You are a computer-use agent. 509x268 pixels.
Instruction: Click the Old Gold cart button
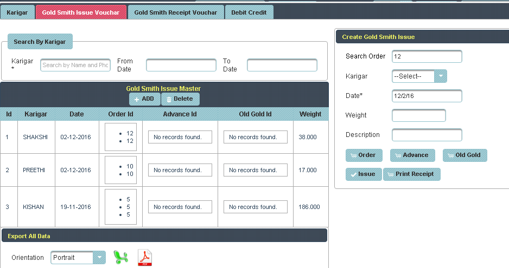tap(465, 155)
